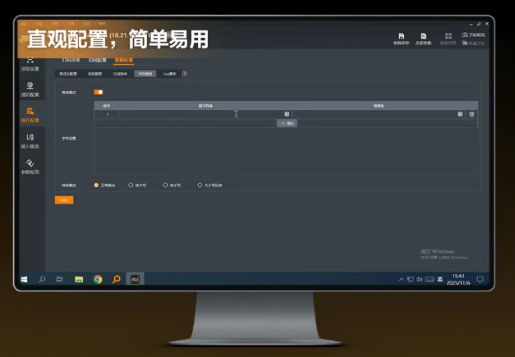Click the 增加 add row button

tap(287, 122)
